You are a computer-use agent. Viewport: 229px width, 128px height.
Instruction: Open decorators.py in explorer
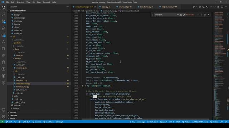tap(20, 18)
